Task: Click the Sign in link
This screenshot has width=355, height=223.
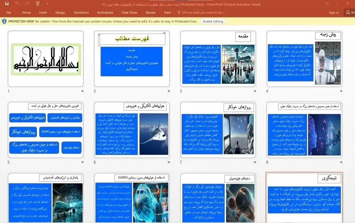Action: tap(334, 13)
